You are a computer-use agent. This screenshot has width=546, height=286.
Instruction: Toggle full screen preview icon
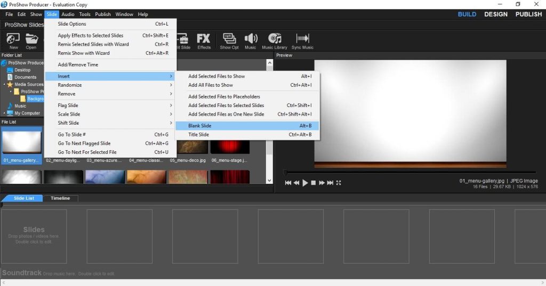339,183
